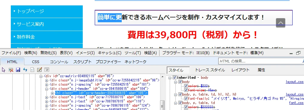Expand the selected h1 cc-m-header-3941580615 node
Viewport: 304px width, 110px height.
[x=52, y=93]
